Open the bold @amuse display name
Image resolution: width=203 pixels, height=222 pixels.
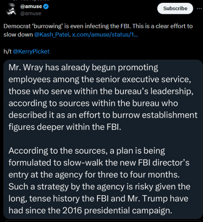click(31, 6)
